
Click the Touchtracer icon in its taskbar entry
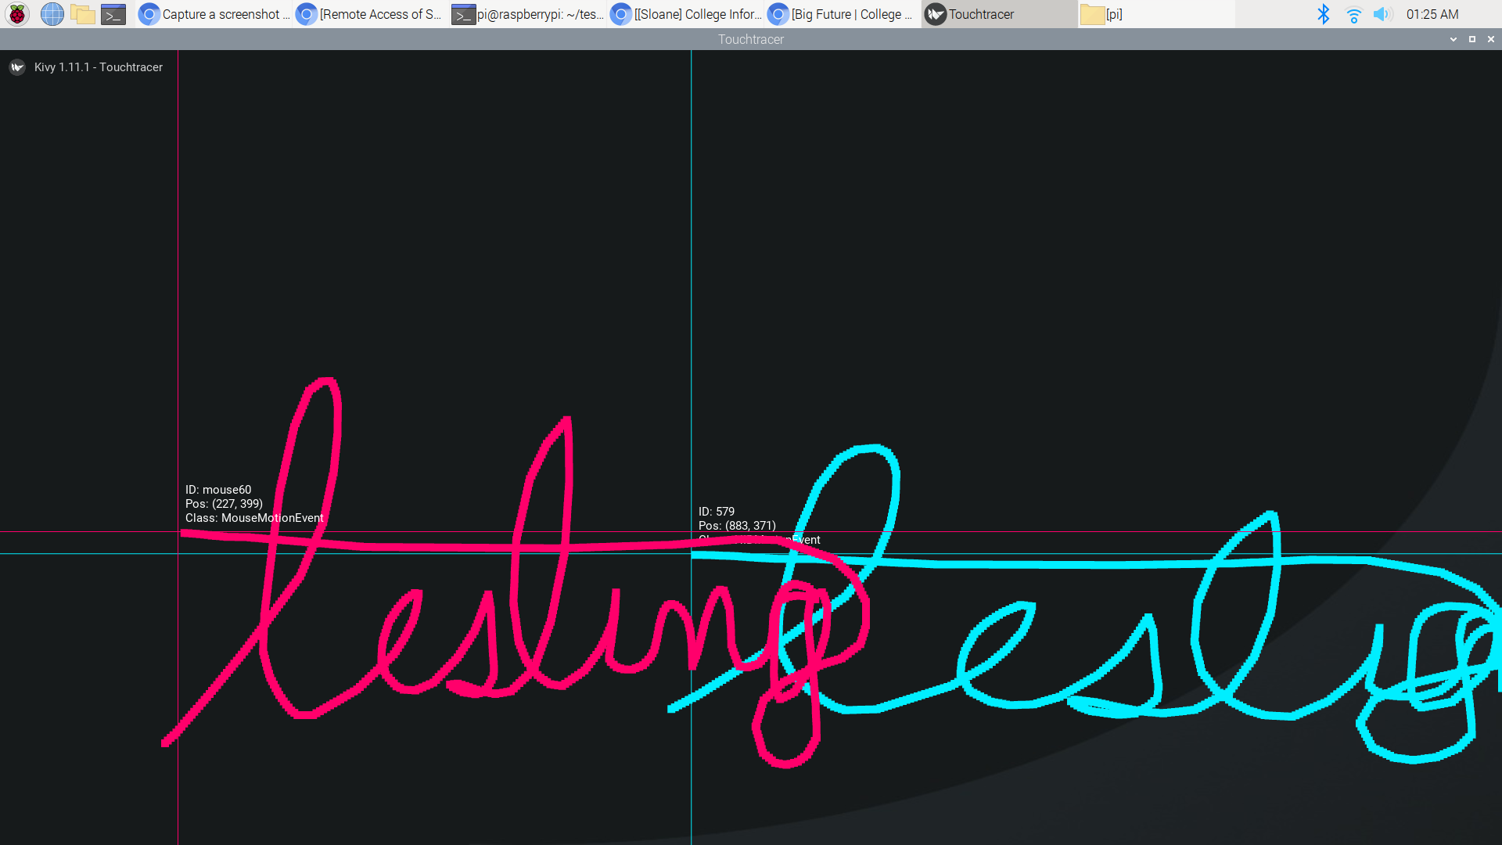tap(935, 13)
